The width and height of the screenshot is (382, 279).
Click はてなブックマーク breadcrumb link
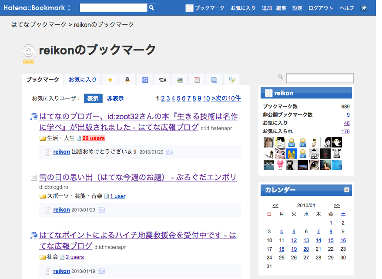(39, 24)
